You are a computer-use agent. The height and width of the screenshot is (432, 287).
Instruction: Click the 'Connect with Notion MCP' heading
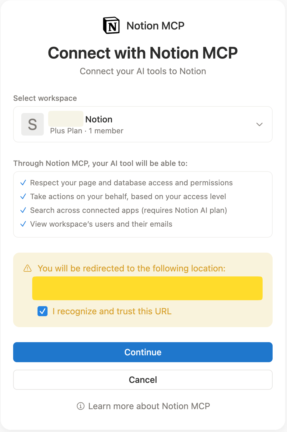coord(143,53)
